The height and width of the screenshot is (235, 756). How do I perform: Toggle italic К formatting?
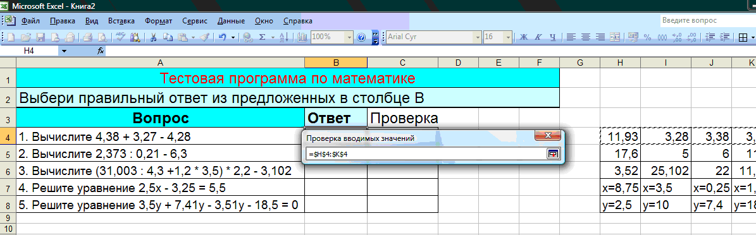(538, 37)
